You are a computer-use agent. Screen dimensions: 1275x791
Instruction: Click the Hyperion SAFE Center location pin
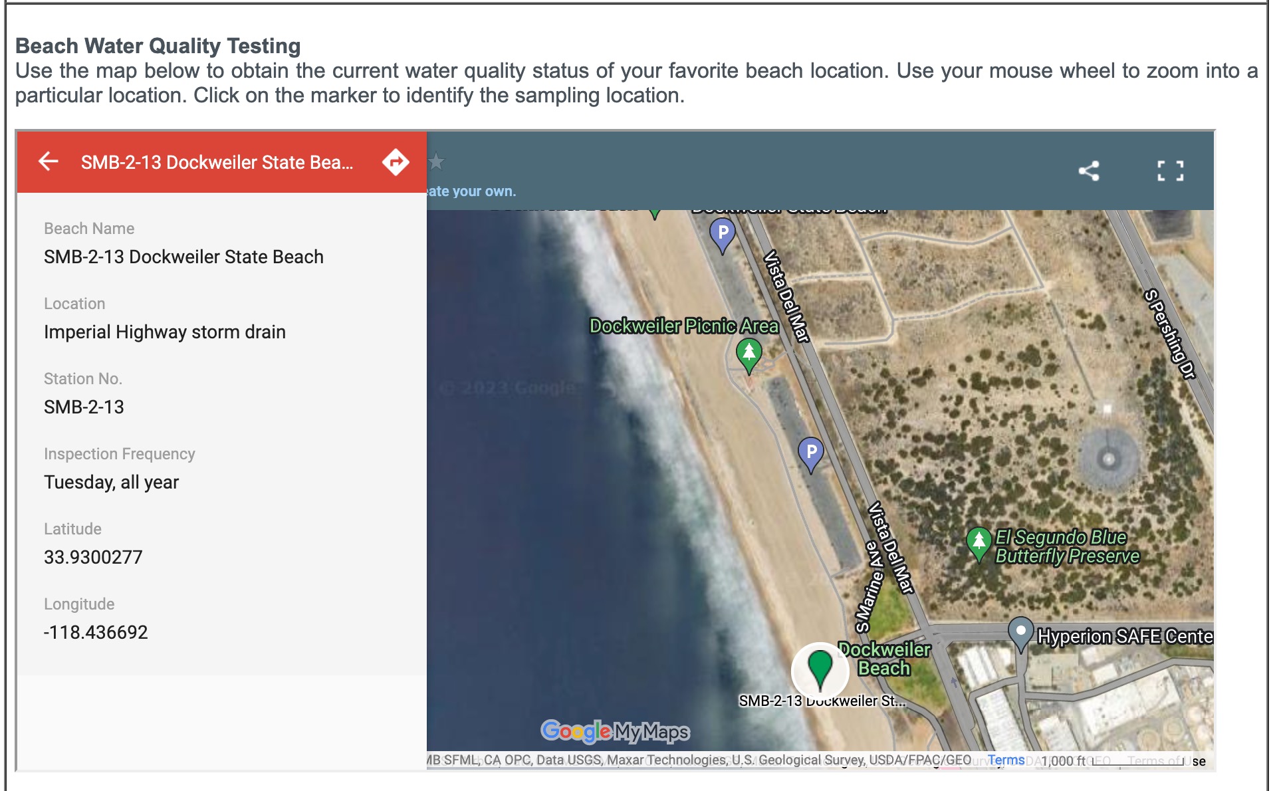(x=1020, y=632)
